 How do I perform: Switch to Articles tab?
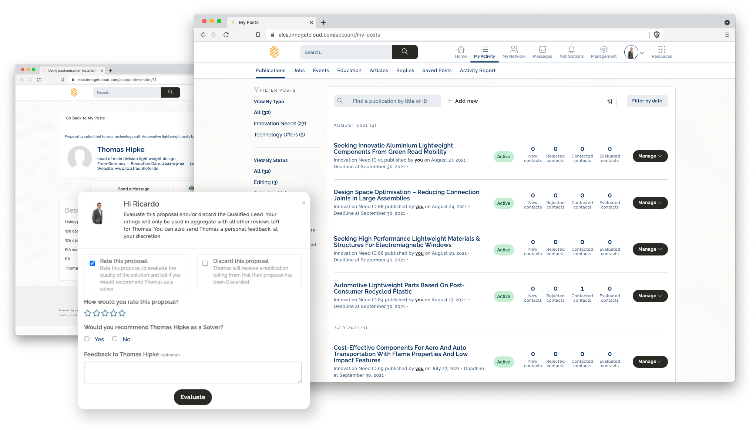379,71
